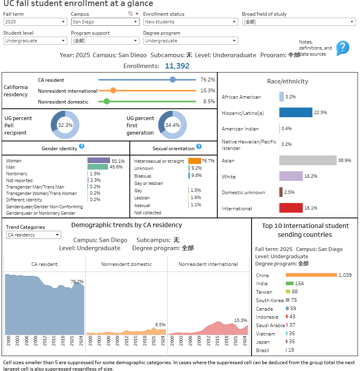Viewport: 360px width, 371px height.
Task: Click the Nonresident international orange slider marker
Action: pos(113,91)
